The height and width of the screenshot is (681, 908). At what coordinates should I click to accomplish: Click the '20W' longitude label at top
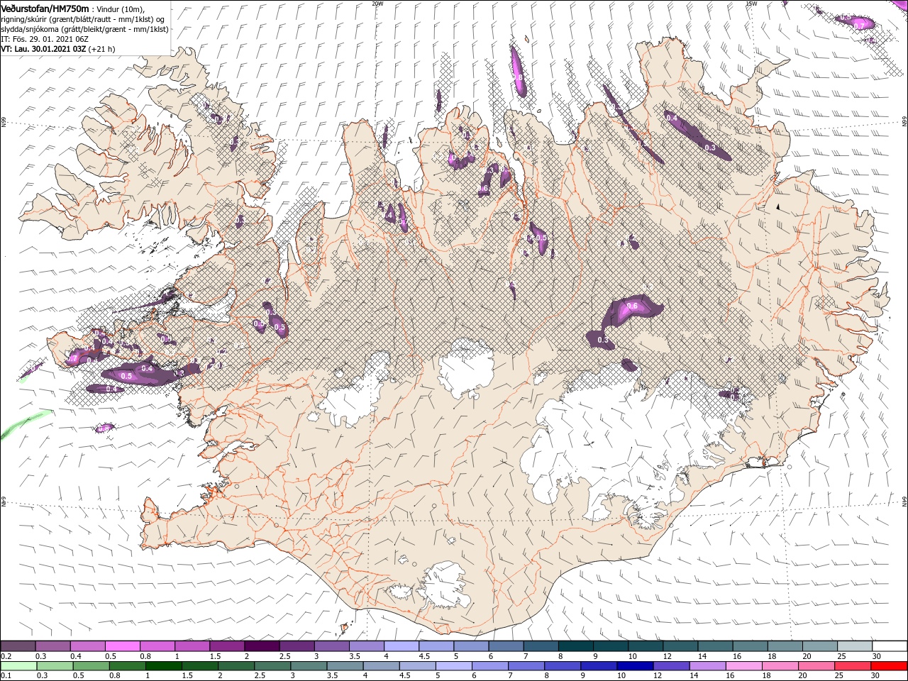click(377, 4)
